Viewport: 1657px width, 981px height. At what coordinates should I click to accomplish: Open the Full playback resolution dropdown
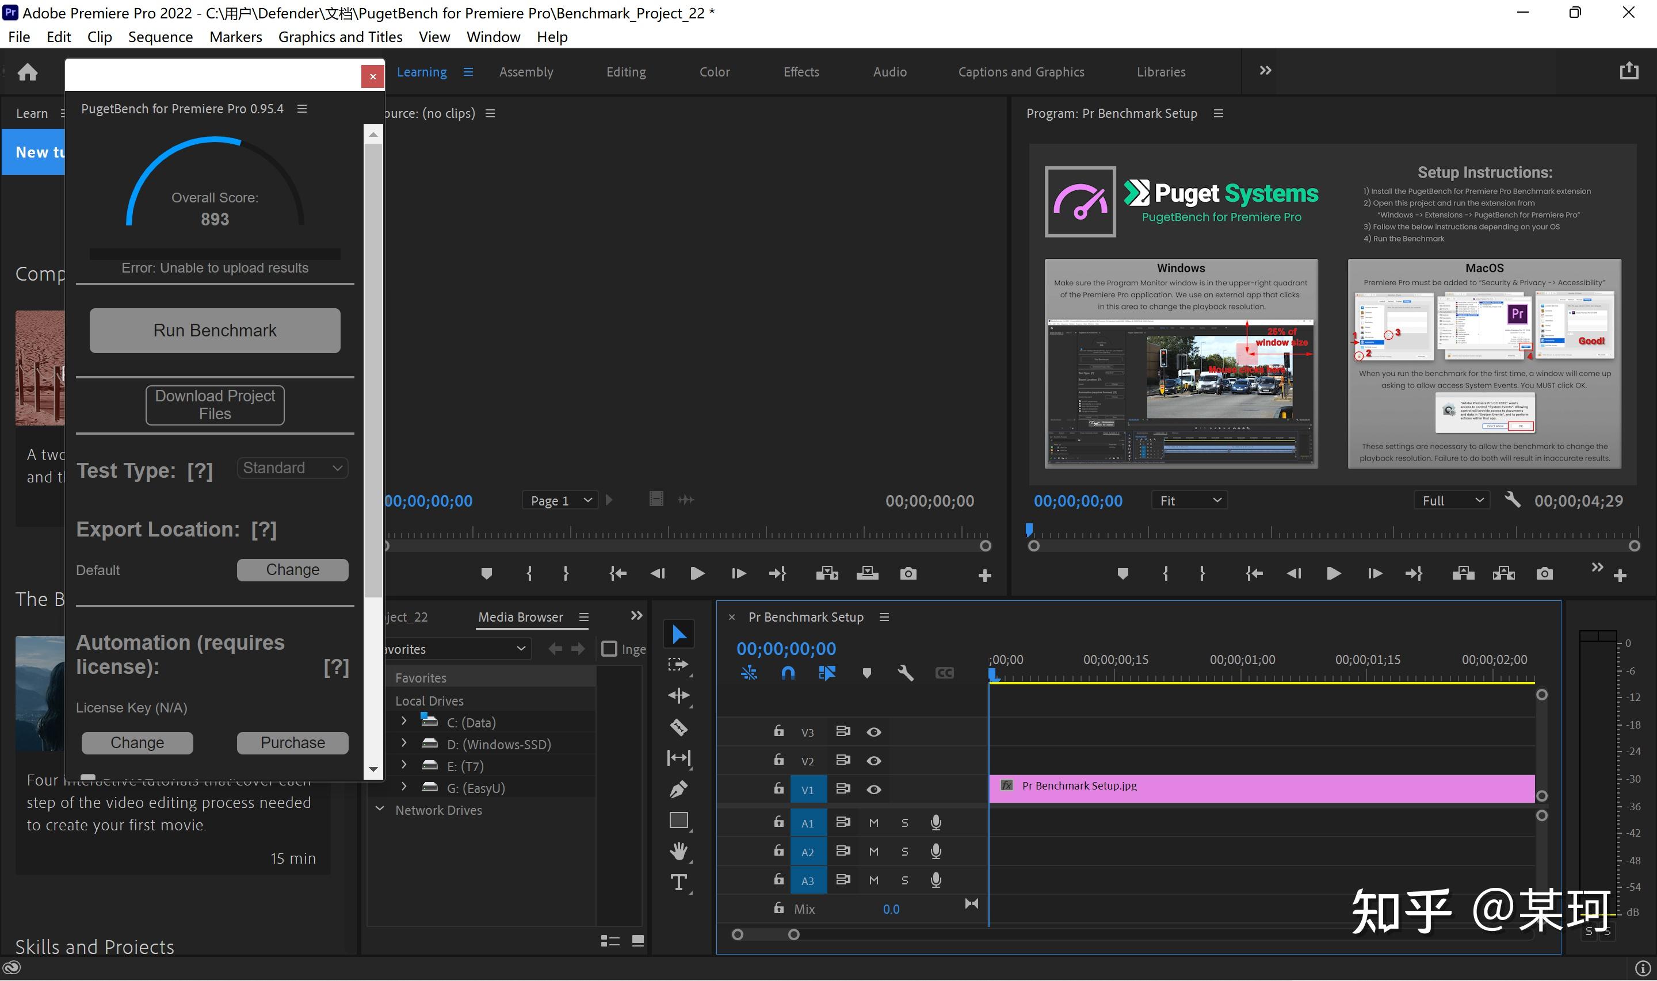pyautogui.click(x=1452, y=500)
